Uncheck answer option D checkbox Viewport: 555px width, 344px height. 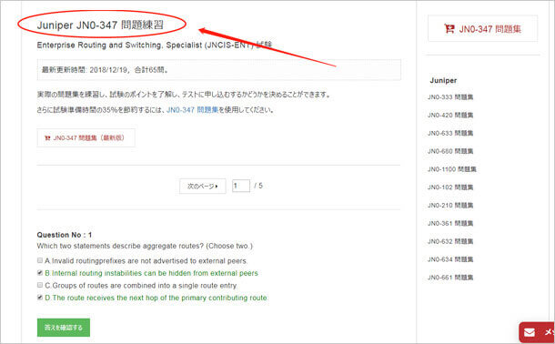[40, 298]
